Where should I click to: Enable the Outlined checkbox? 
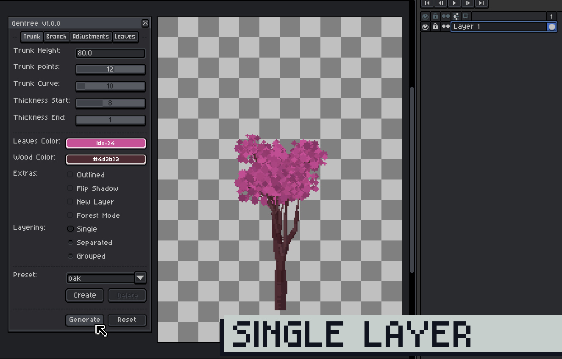tap(70, 174)
